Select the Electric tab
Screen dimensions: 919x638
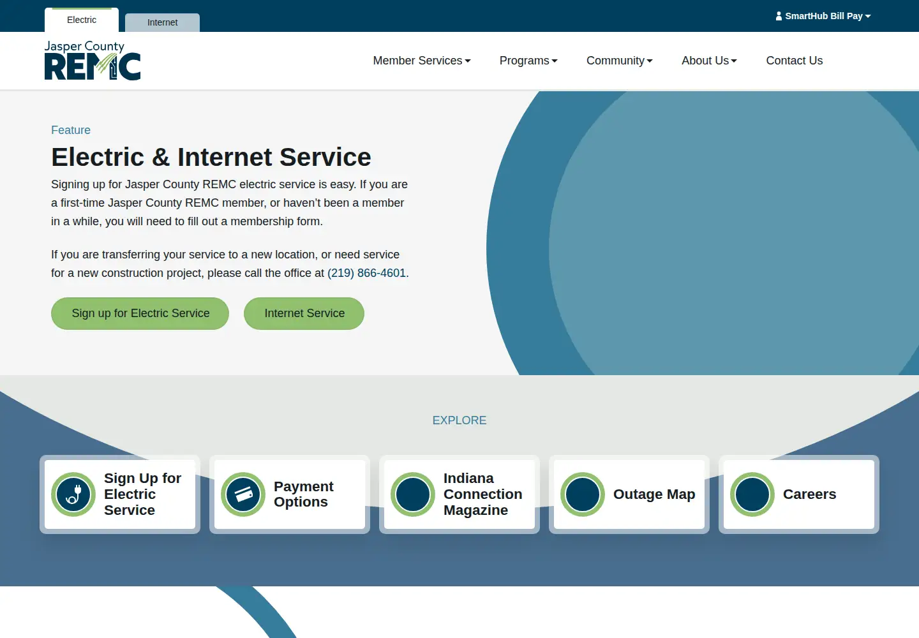[x=82, y=20]
